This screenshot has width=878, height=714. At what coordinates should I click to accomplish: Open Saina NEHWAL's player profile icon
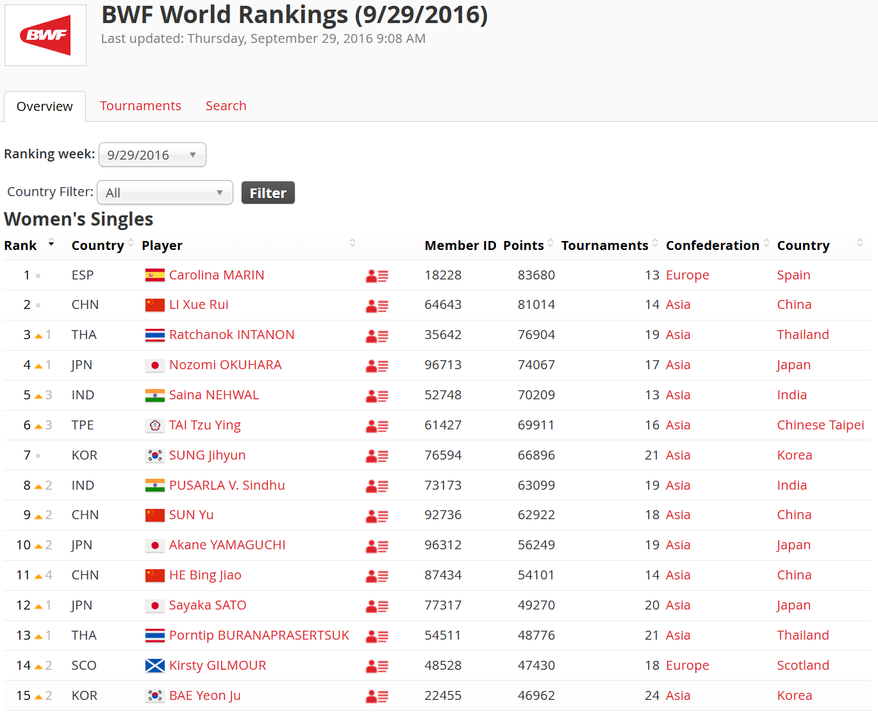coord(377,396)
